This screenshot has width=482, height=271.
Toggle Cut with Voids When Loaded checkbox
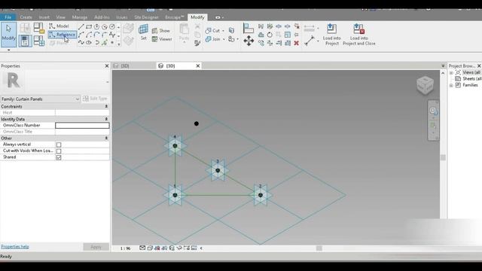(59, 151)
